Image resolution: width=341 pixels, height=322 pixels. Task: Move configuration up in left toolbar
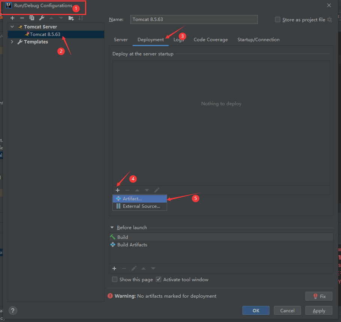[x=51, y=18]
